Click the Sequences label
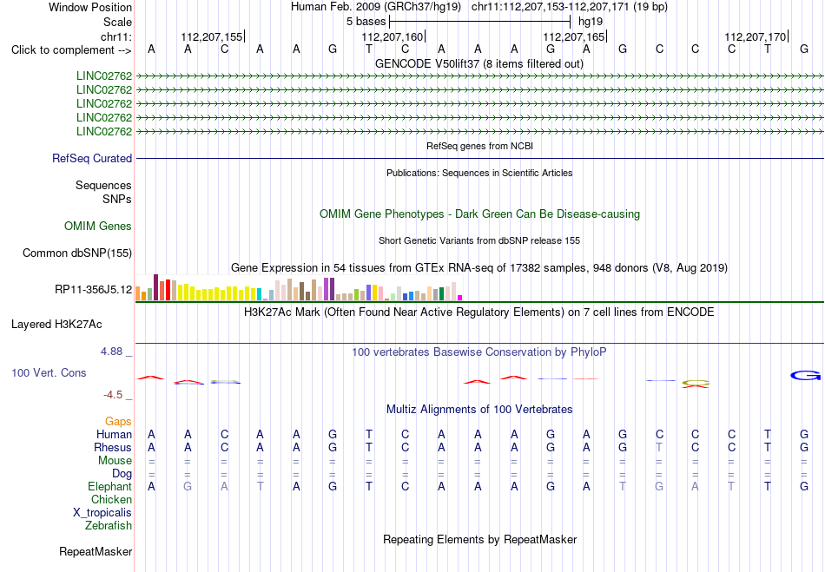 coord(103,185)
